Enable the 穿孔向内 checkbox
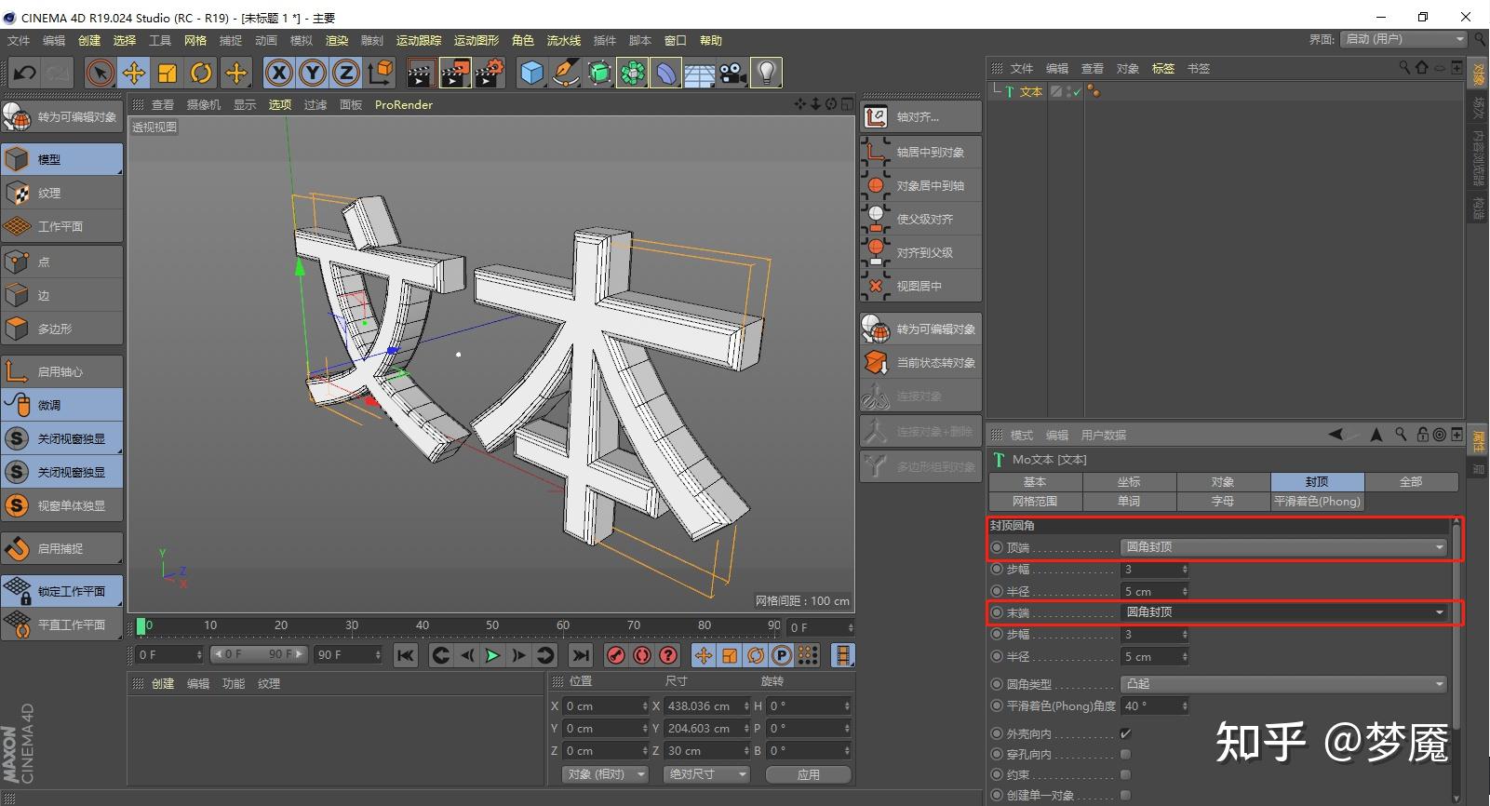The width and height of the screenshot is (1490, 806). (x=1125, y=754)
